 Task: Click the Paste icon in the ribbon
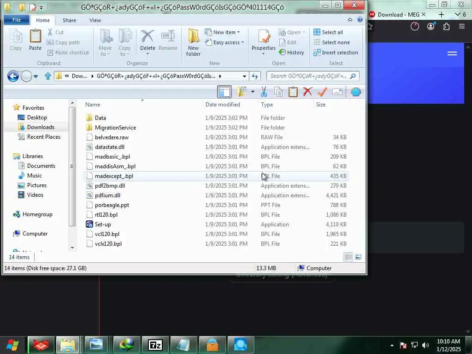click(35, 40)
